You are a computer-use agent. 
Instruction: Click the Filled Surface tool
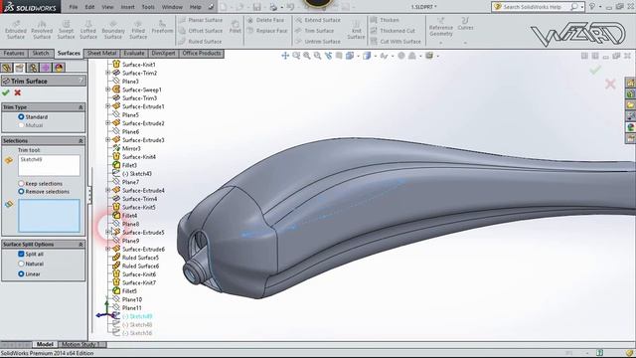138,30
